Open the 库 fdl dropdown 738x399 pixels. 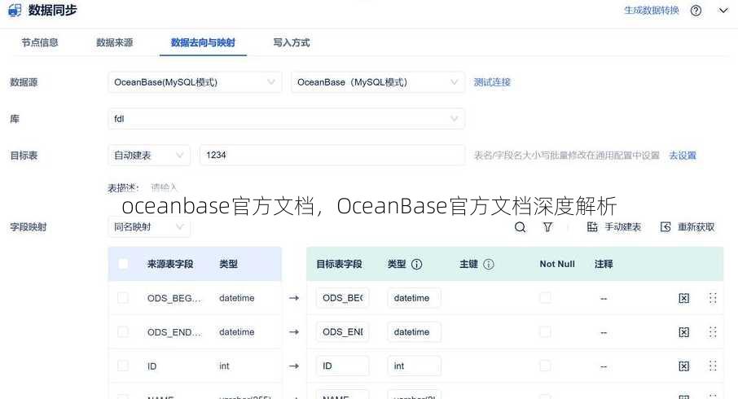tap(286, 119)
